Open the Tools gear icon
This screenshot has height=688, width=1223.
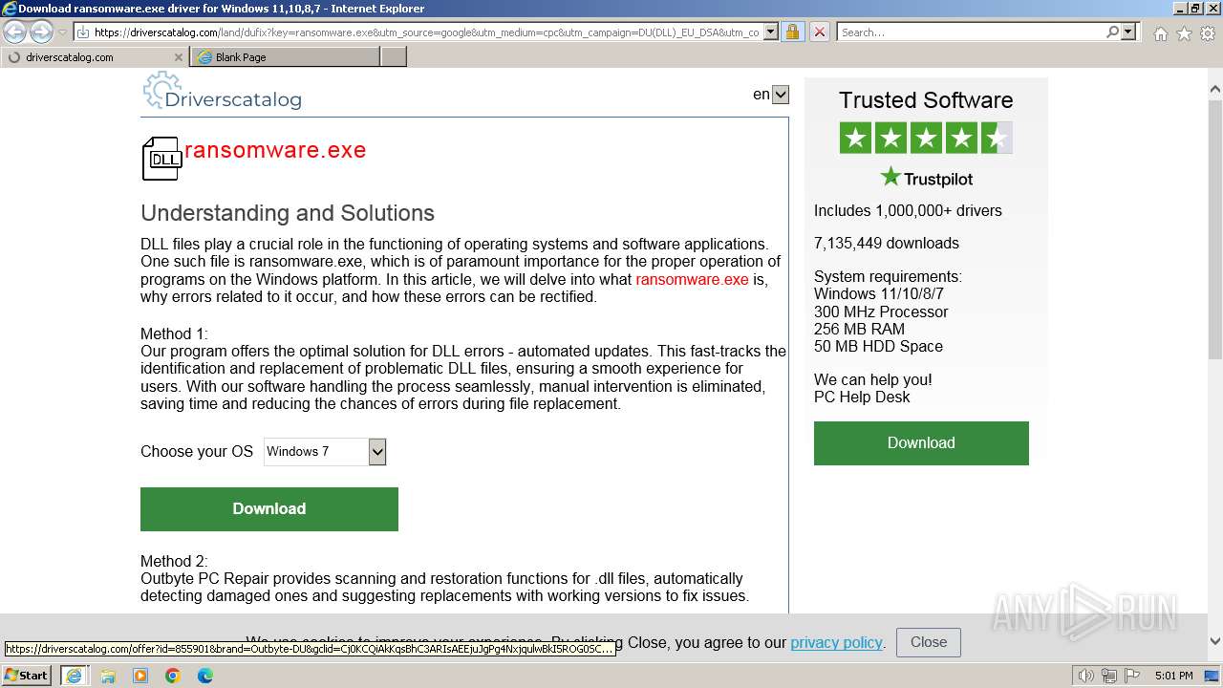point(1207,33)
